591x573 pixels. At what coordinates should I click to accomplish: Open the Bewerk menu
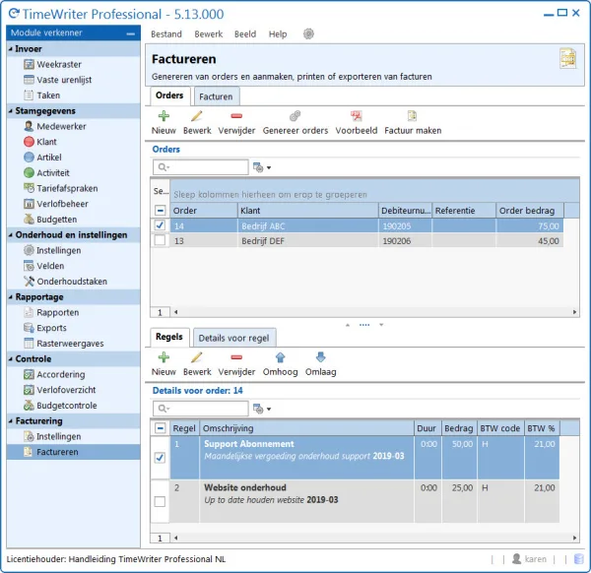point(209,34)
